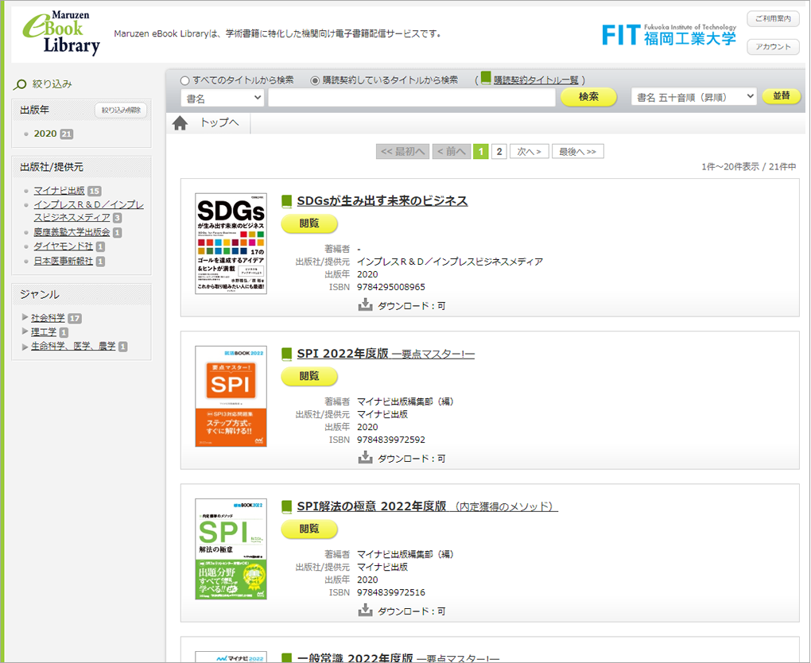Click the yellow 検索 button
811x663 pixels.
[x=588, y=97]
